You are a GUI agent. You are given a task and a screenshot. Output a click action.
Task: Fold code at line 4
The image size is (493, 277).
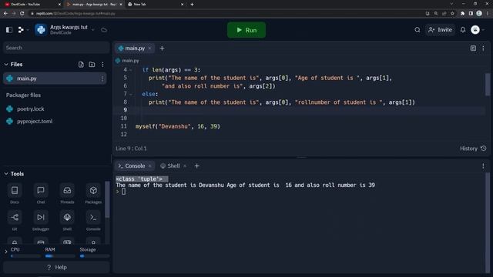point(131,70)
